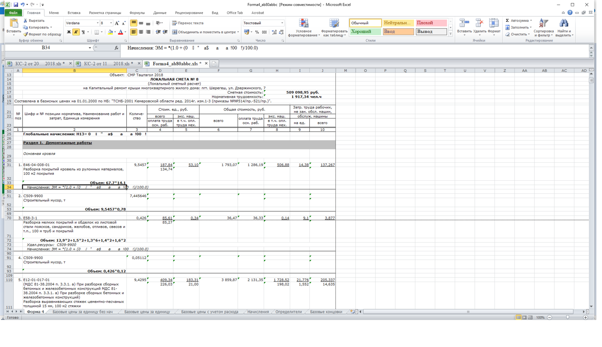Open text orientation options
This screenshot has height=347, width=602.
pyautogui.click(x=159, y=23)
